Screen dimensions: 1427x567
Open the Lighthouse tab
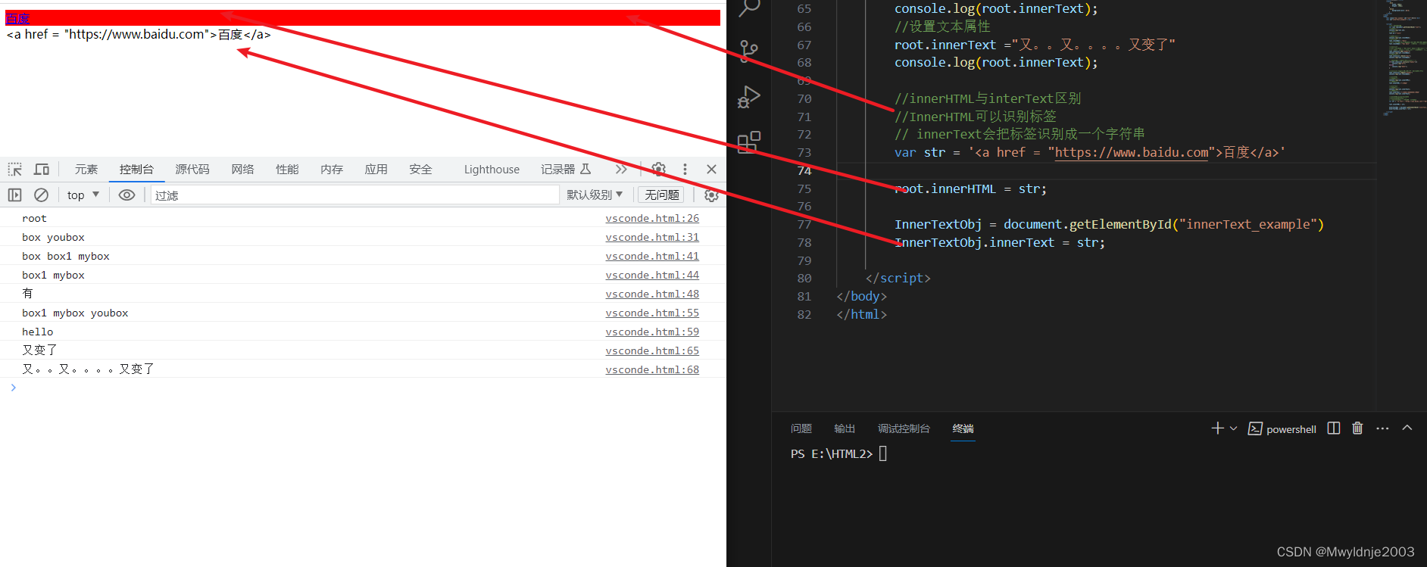click(x=492, y=170)
